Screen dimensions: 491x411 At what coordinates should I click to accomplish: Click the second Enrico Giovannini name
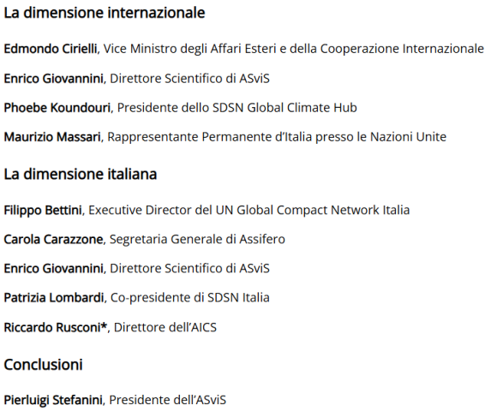[x=53, y=268]
